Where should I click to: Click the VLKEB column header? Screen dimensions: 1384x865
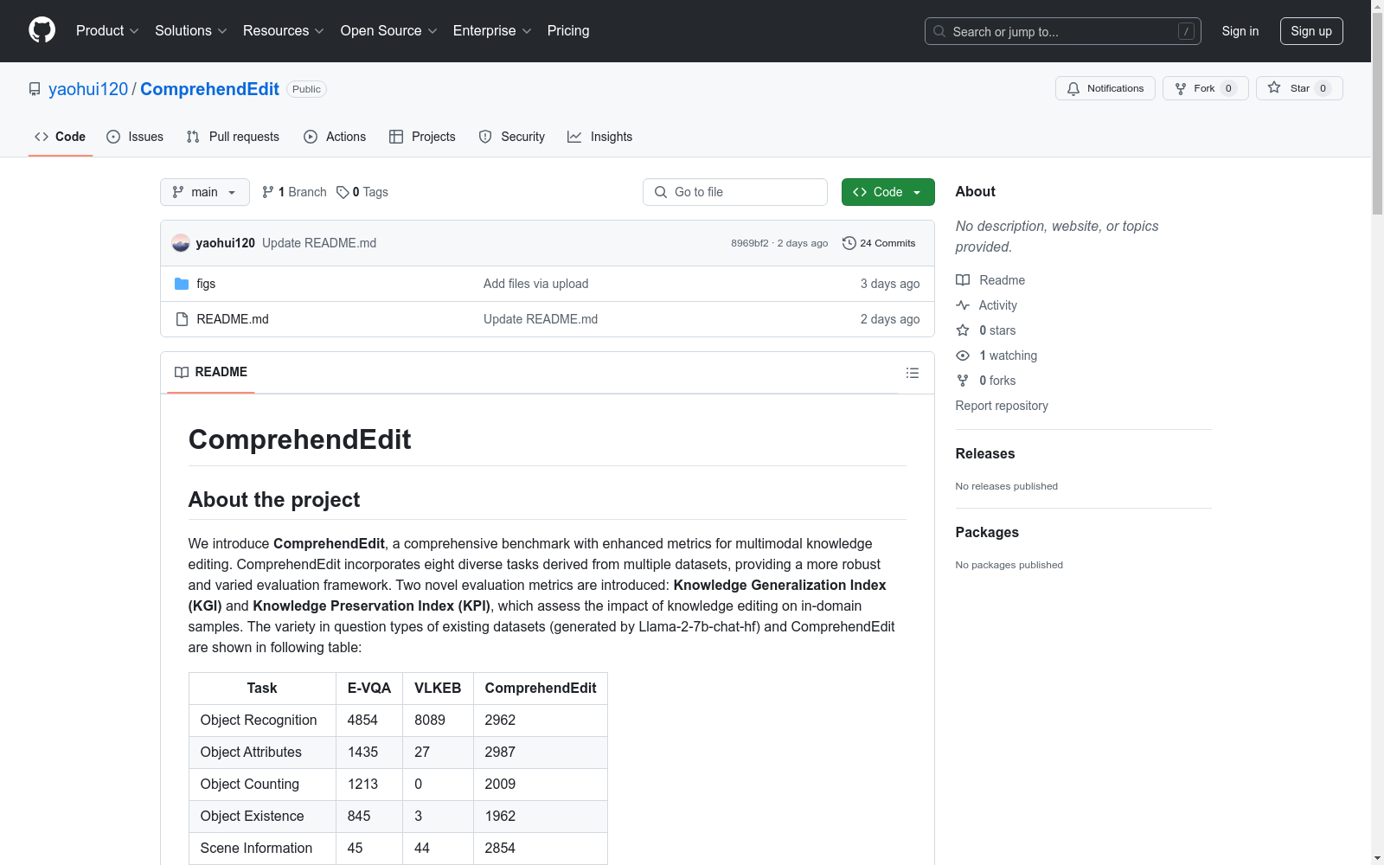[x=438, y=689]
